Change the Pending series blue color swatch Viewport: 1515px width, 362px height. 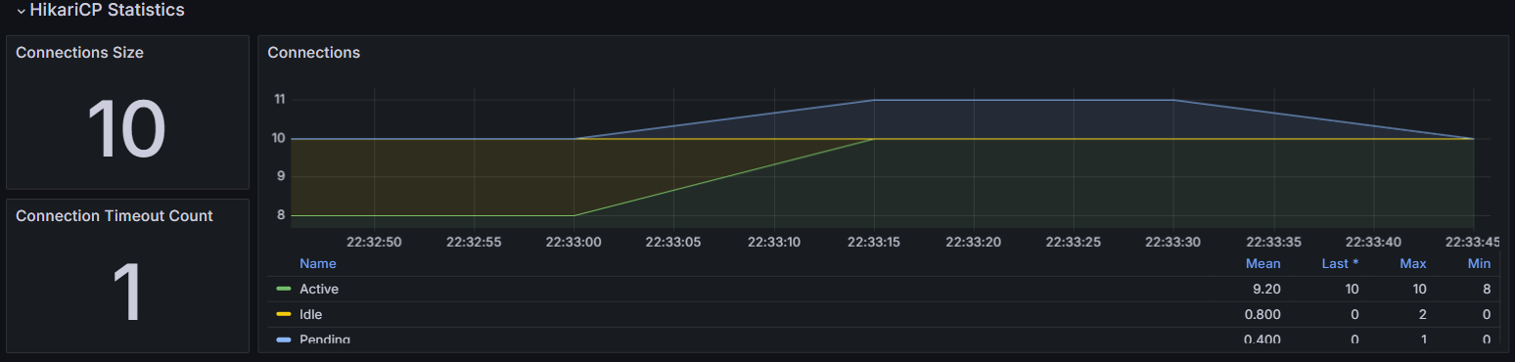(x=284, y=339)
